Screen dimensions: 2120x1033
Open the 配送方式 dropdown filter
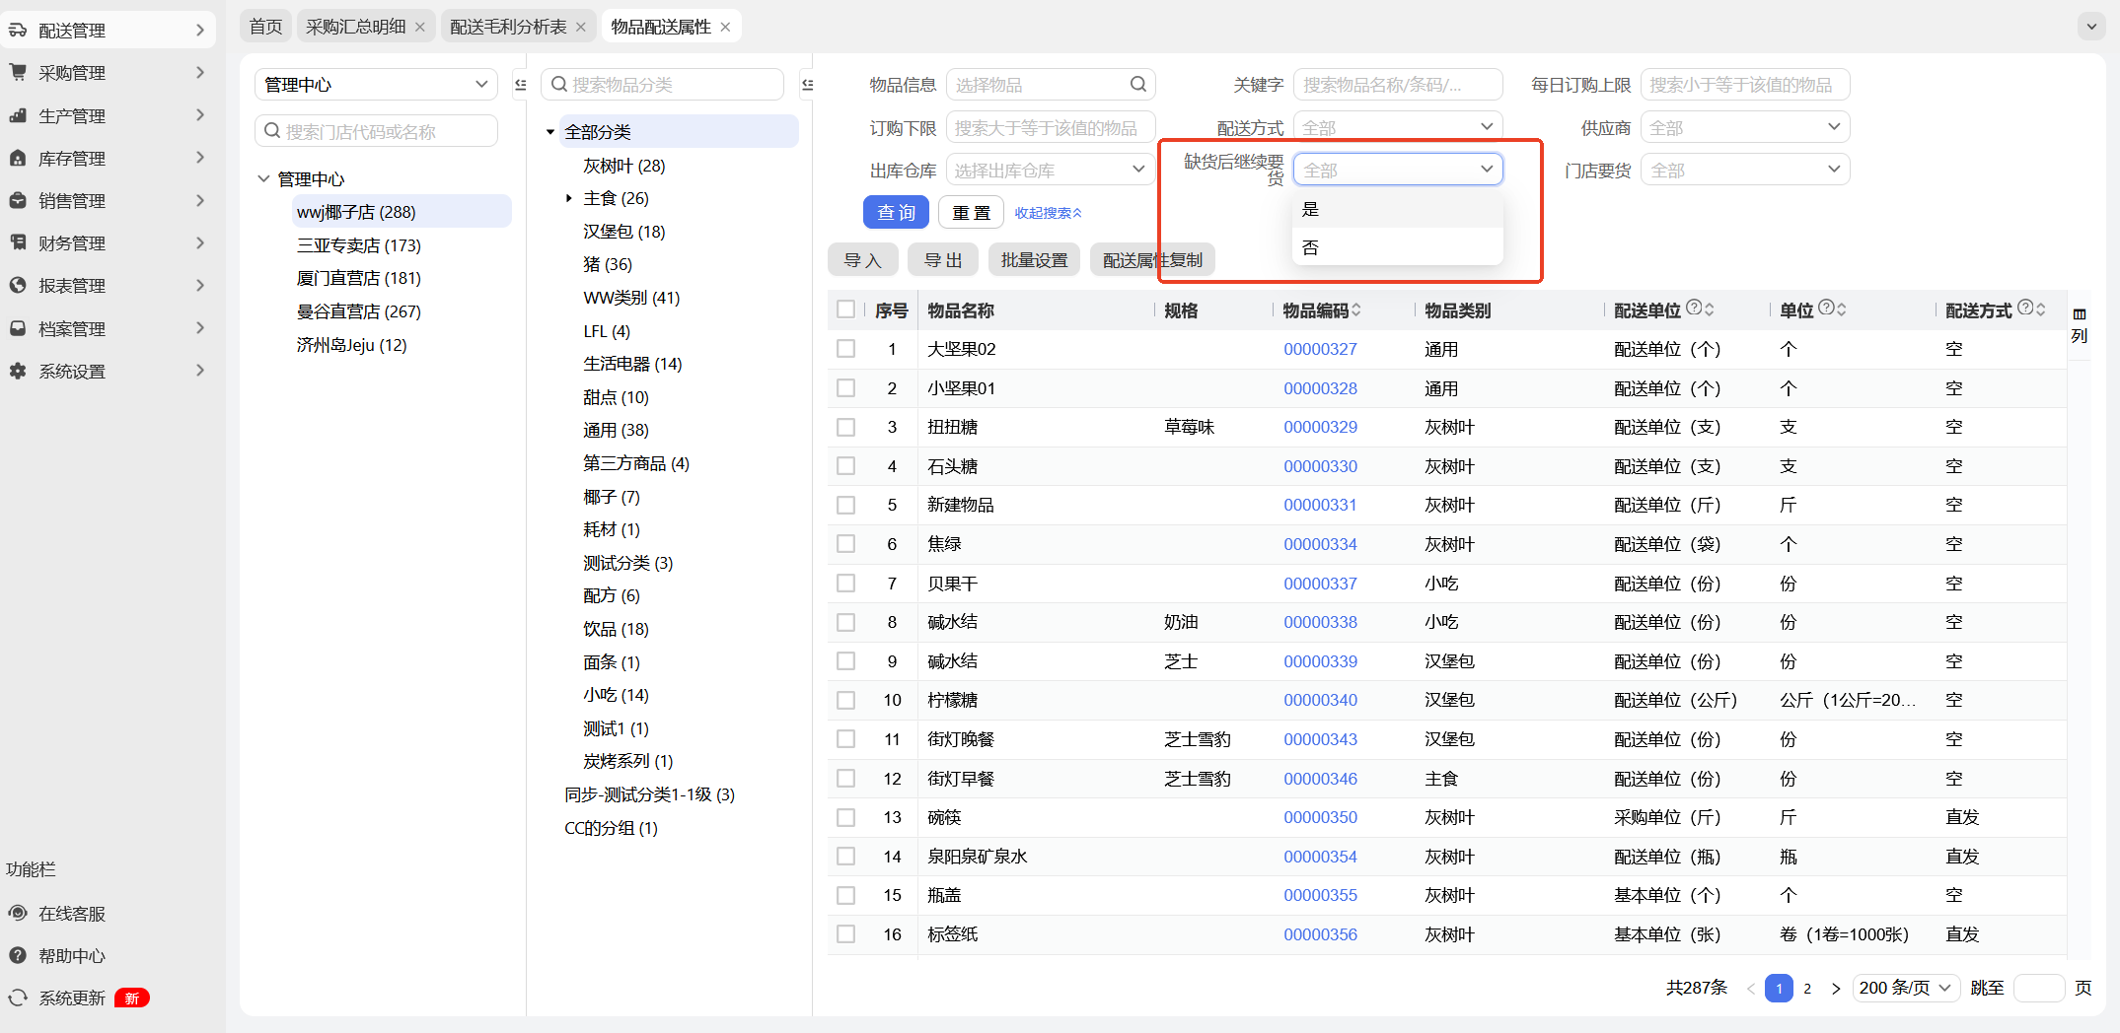tap(1397, 127)
